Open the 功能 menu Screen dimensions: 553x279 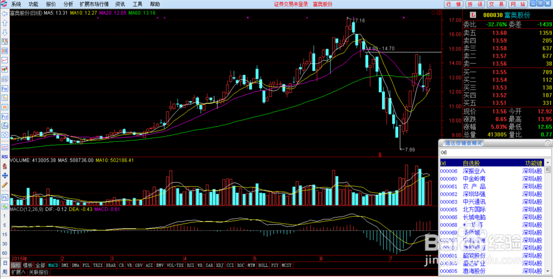(x=34, y=4)
